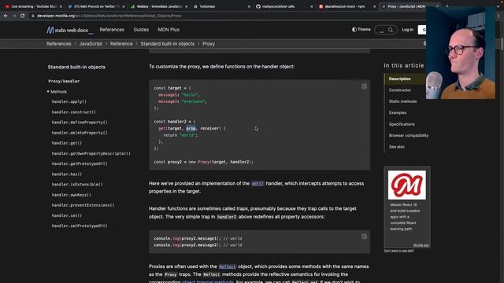The image size is (504, 283).
Task: Go to Reference breadcrumb
Action: coord(121,44)
